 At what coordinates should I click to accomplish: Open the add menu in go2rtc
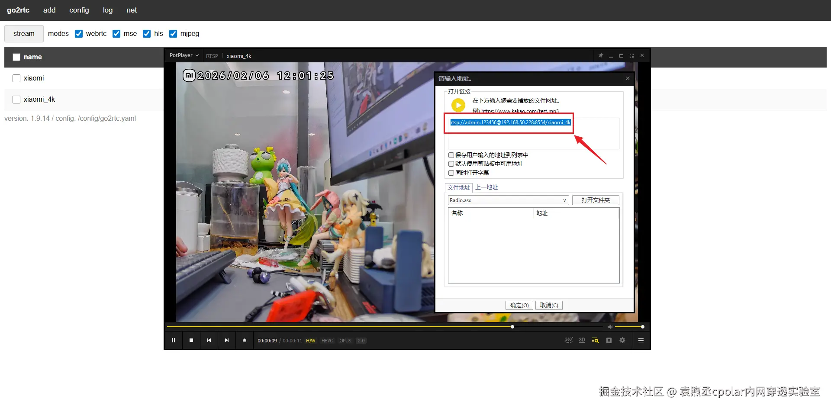click(x=49, y=10)
